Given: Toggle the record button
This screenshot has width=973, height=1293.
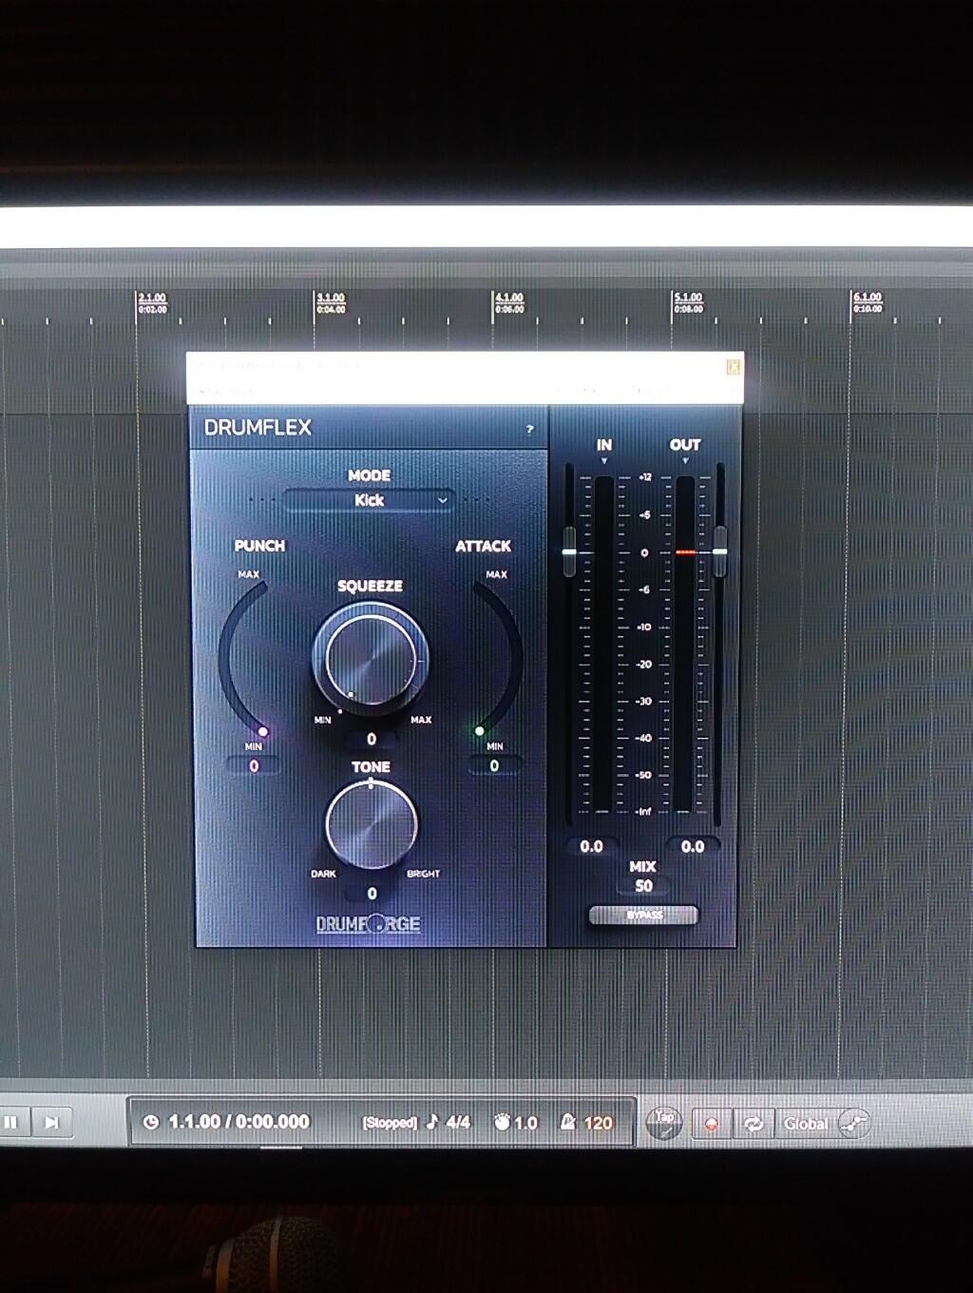Looking at the screenshot, I should click(x=711, y=1123).
